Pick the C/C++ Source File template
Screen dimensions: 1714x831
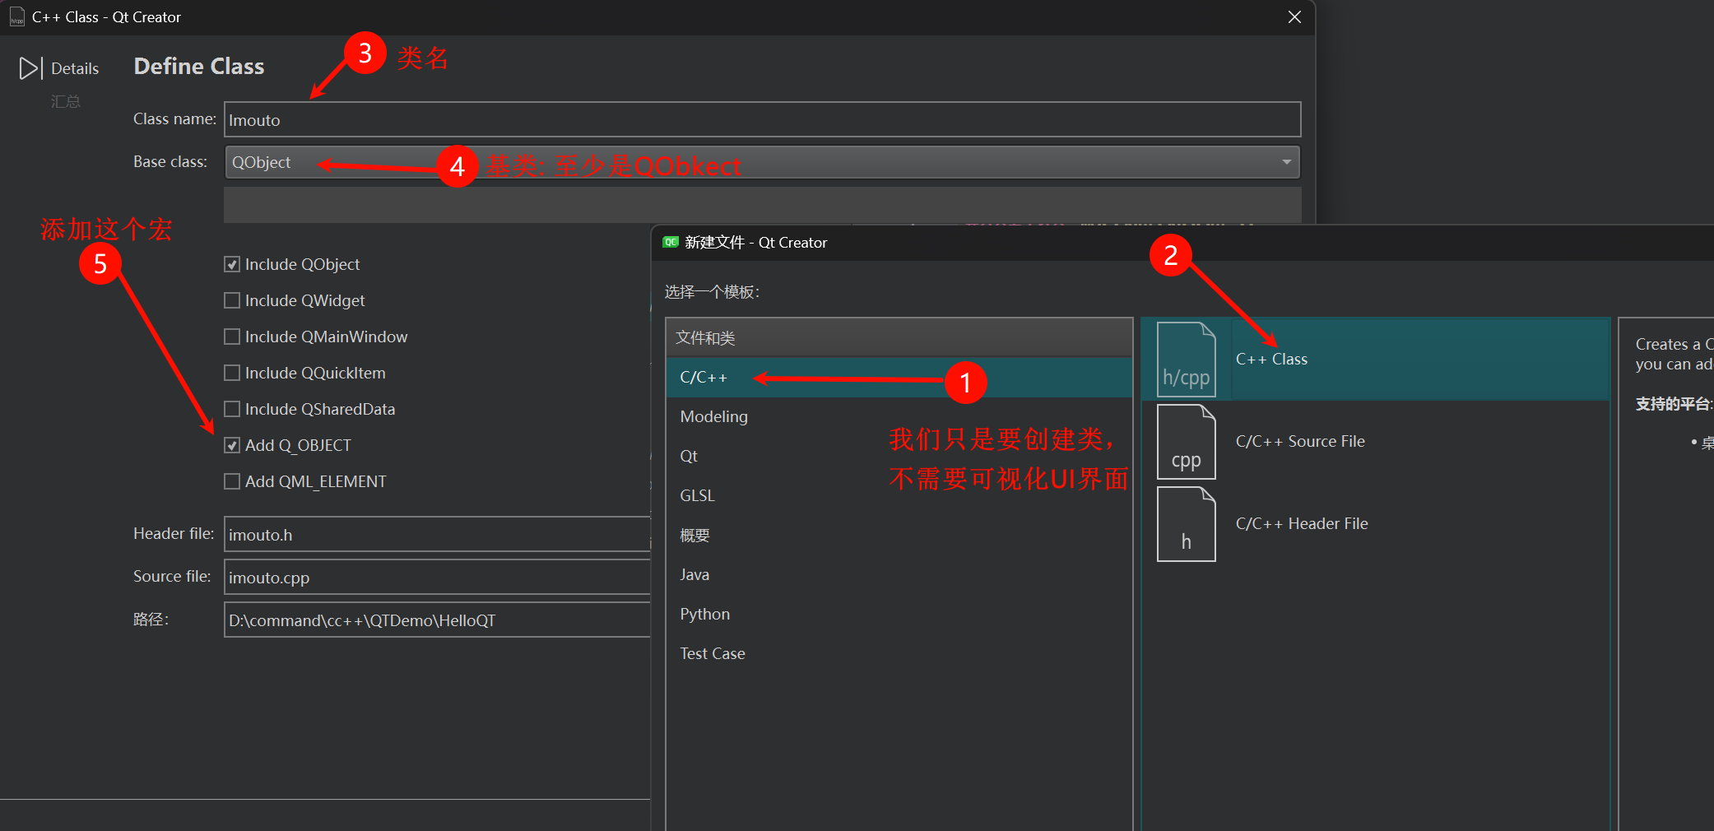(x=1300, y=442)
